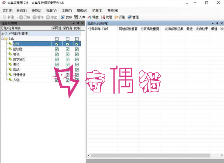
Task: Click the app logo in title bar
Action: pos(4,3)
